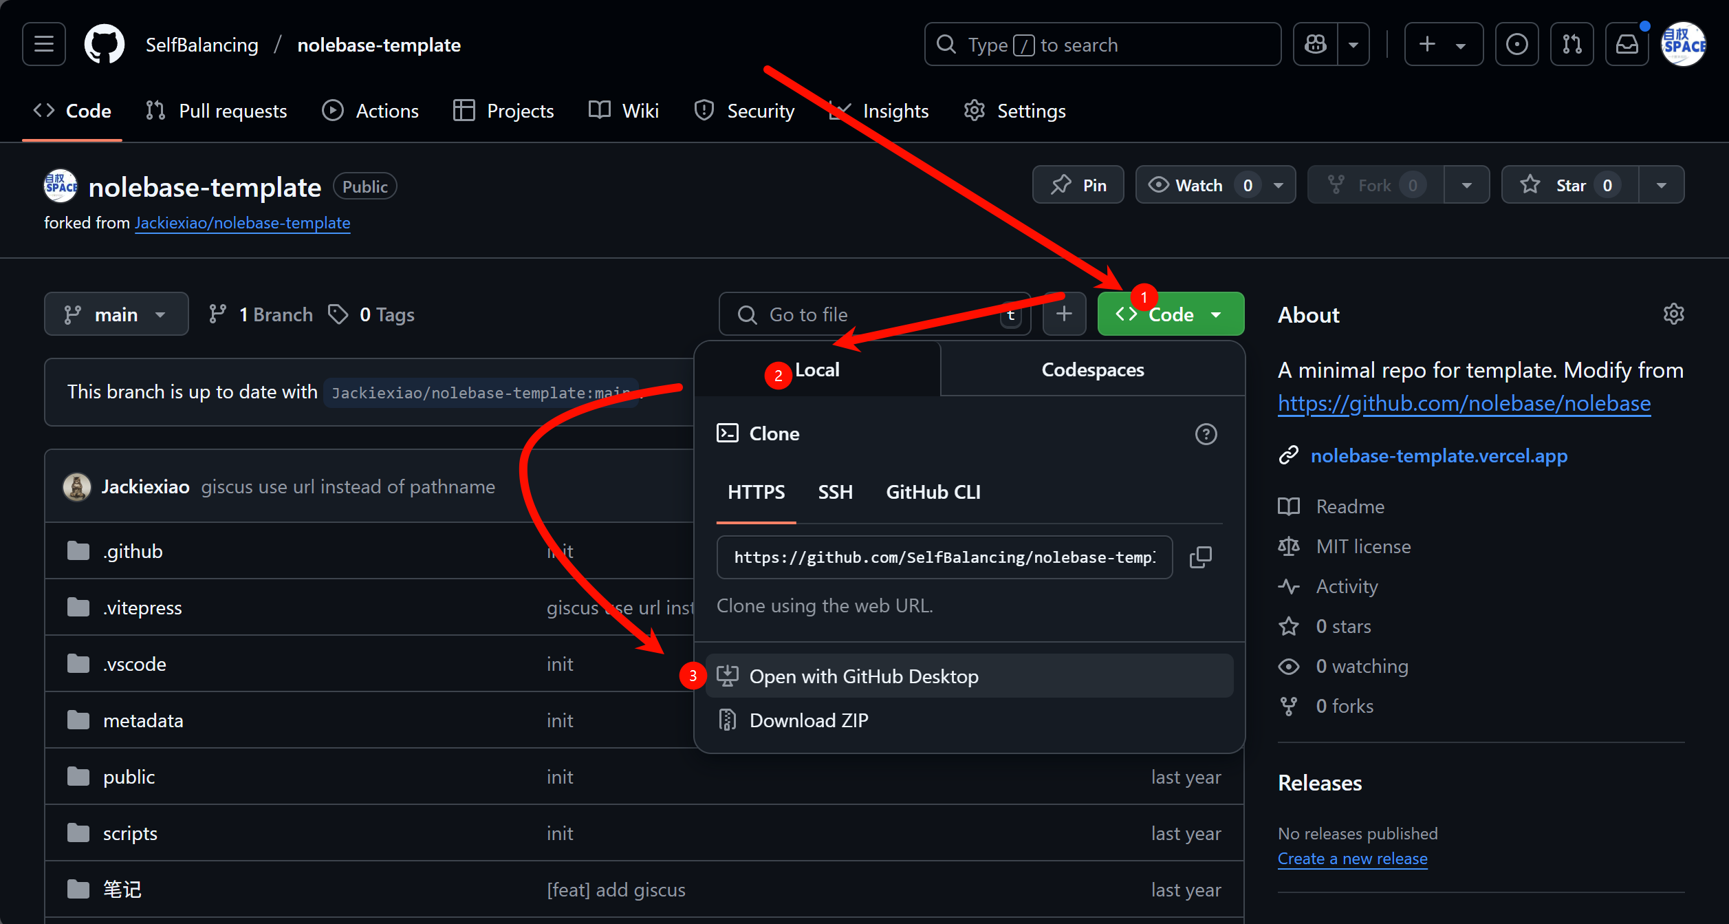Switch to the Pull requests tab

coord(217,111)
